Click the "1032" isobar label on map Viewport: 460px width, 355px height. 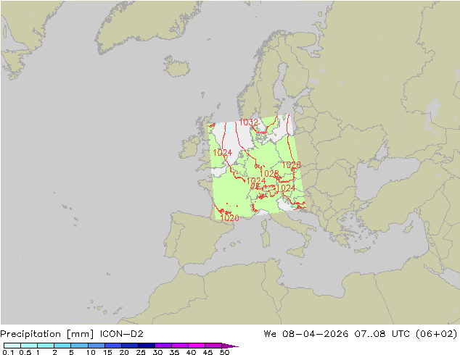(248, 122)
